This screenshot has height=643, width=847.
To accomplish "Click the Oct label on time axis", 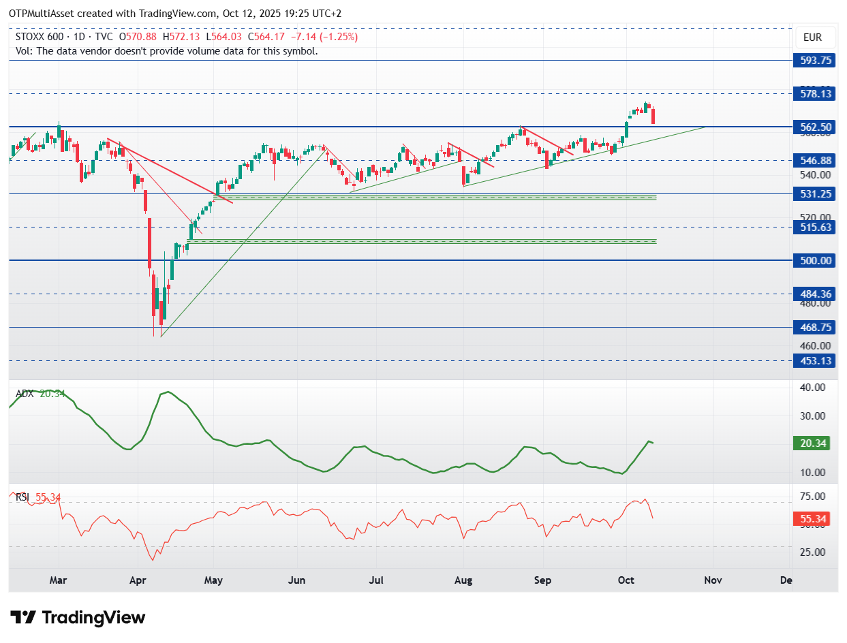I will (626, 580).
